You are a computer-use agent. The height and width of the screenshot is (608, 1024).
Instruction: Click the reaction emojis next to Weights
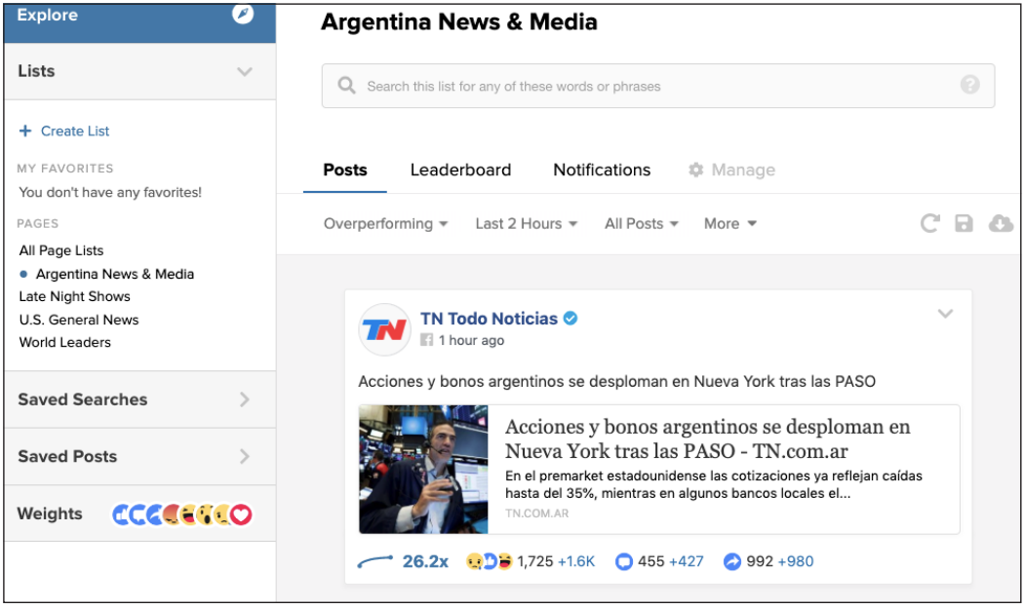pyautogui.click(x=182, y=514)
